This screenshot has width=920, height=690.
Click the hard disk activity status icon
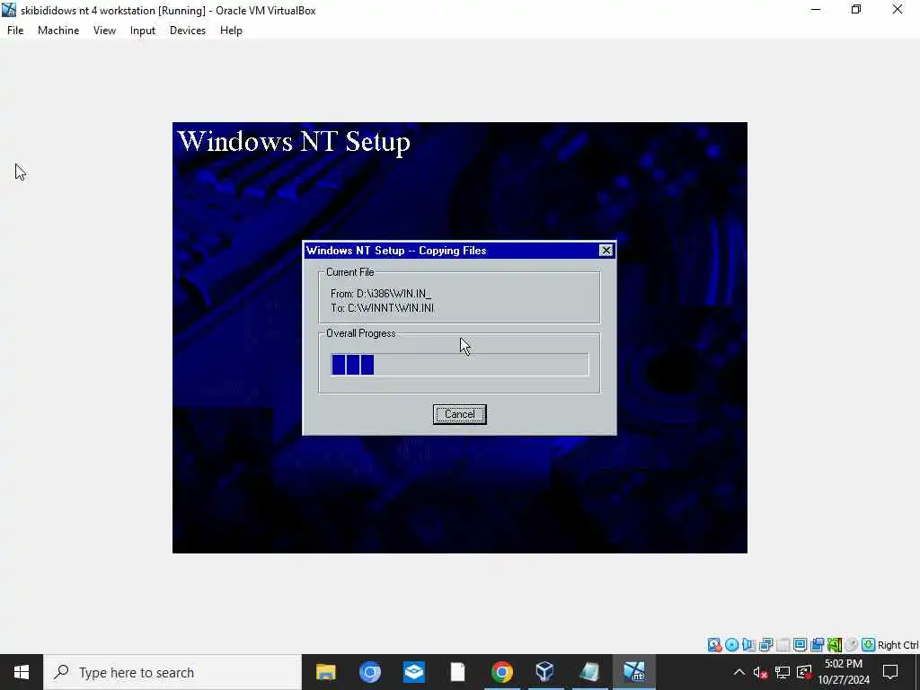[714, 645]
